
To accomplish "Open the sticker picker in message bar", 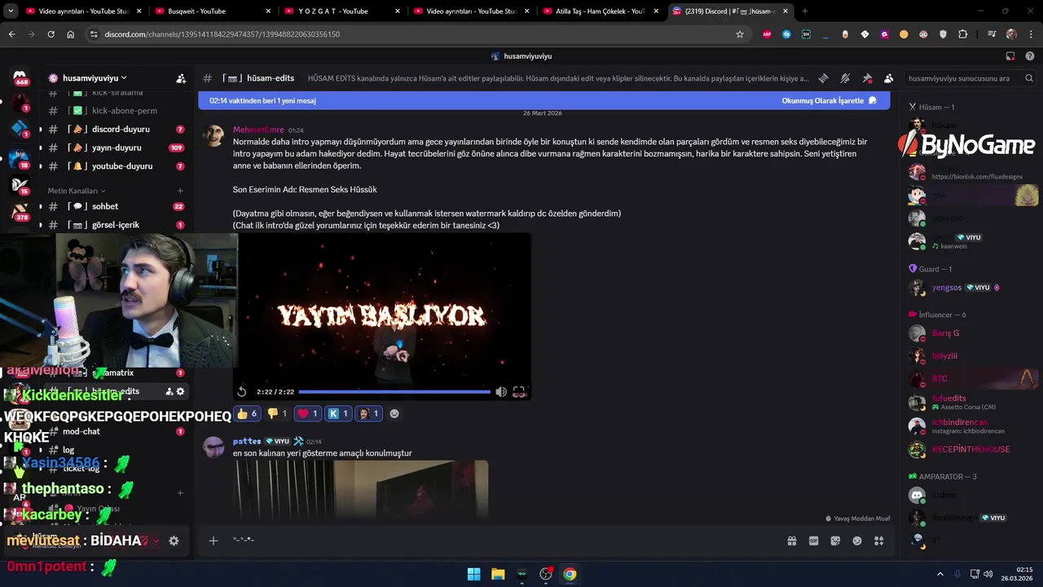I will pos(835,541).
